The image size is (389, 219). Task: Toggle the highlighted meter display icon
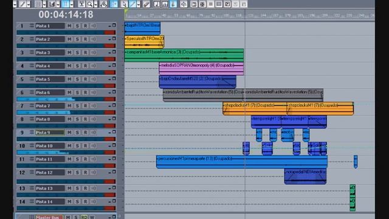pos(173,4)
